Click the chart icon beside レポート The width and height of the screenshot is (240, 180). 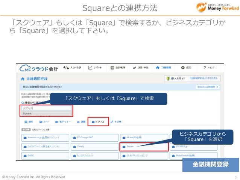coord(90,67)
